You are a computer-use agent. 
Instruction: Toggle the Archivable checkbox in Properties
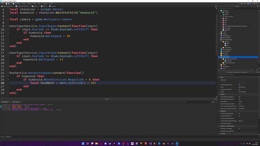239,80
